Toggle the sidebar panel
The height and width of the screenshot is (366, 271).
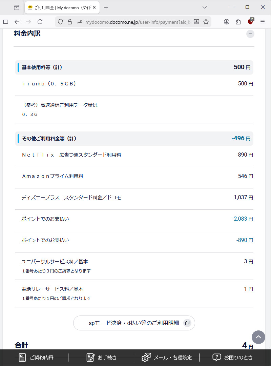(5, 22)
